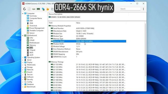Image resolution: width=168 pixels, height=94 pixels.
Task: Expand the Display node
Action: point(23,62)
